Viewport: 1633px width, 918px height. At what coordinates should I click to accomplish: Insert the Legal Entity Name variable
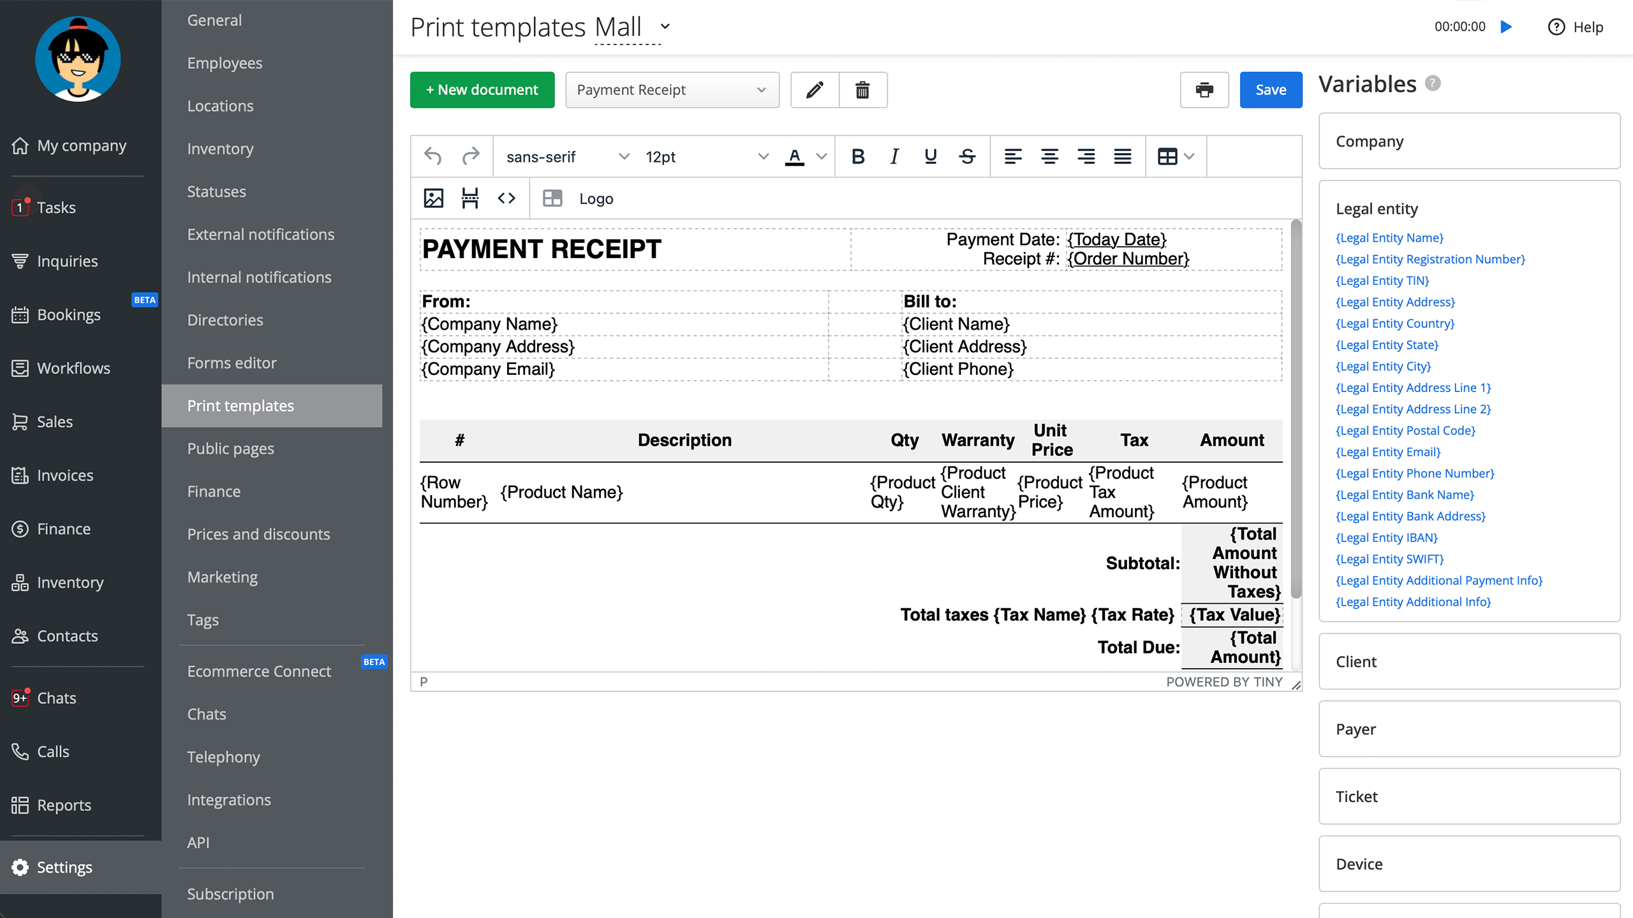1389,238
